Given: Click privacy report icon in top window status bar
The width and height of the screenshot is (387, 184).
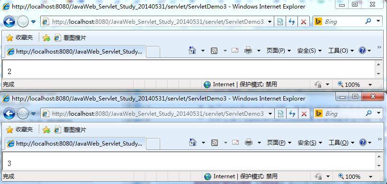Looking at the screenshot, I should pyautogui.click(x=318, y=84).
